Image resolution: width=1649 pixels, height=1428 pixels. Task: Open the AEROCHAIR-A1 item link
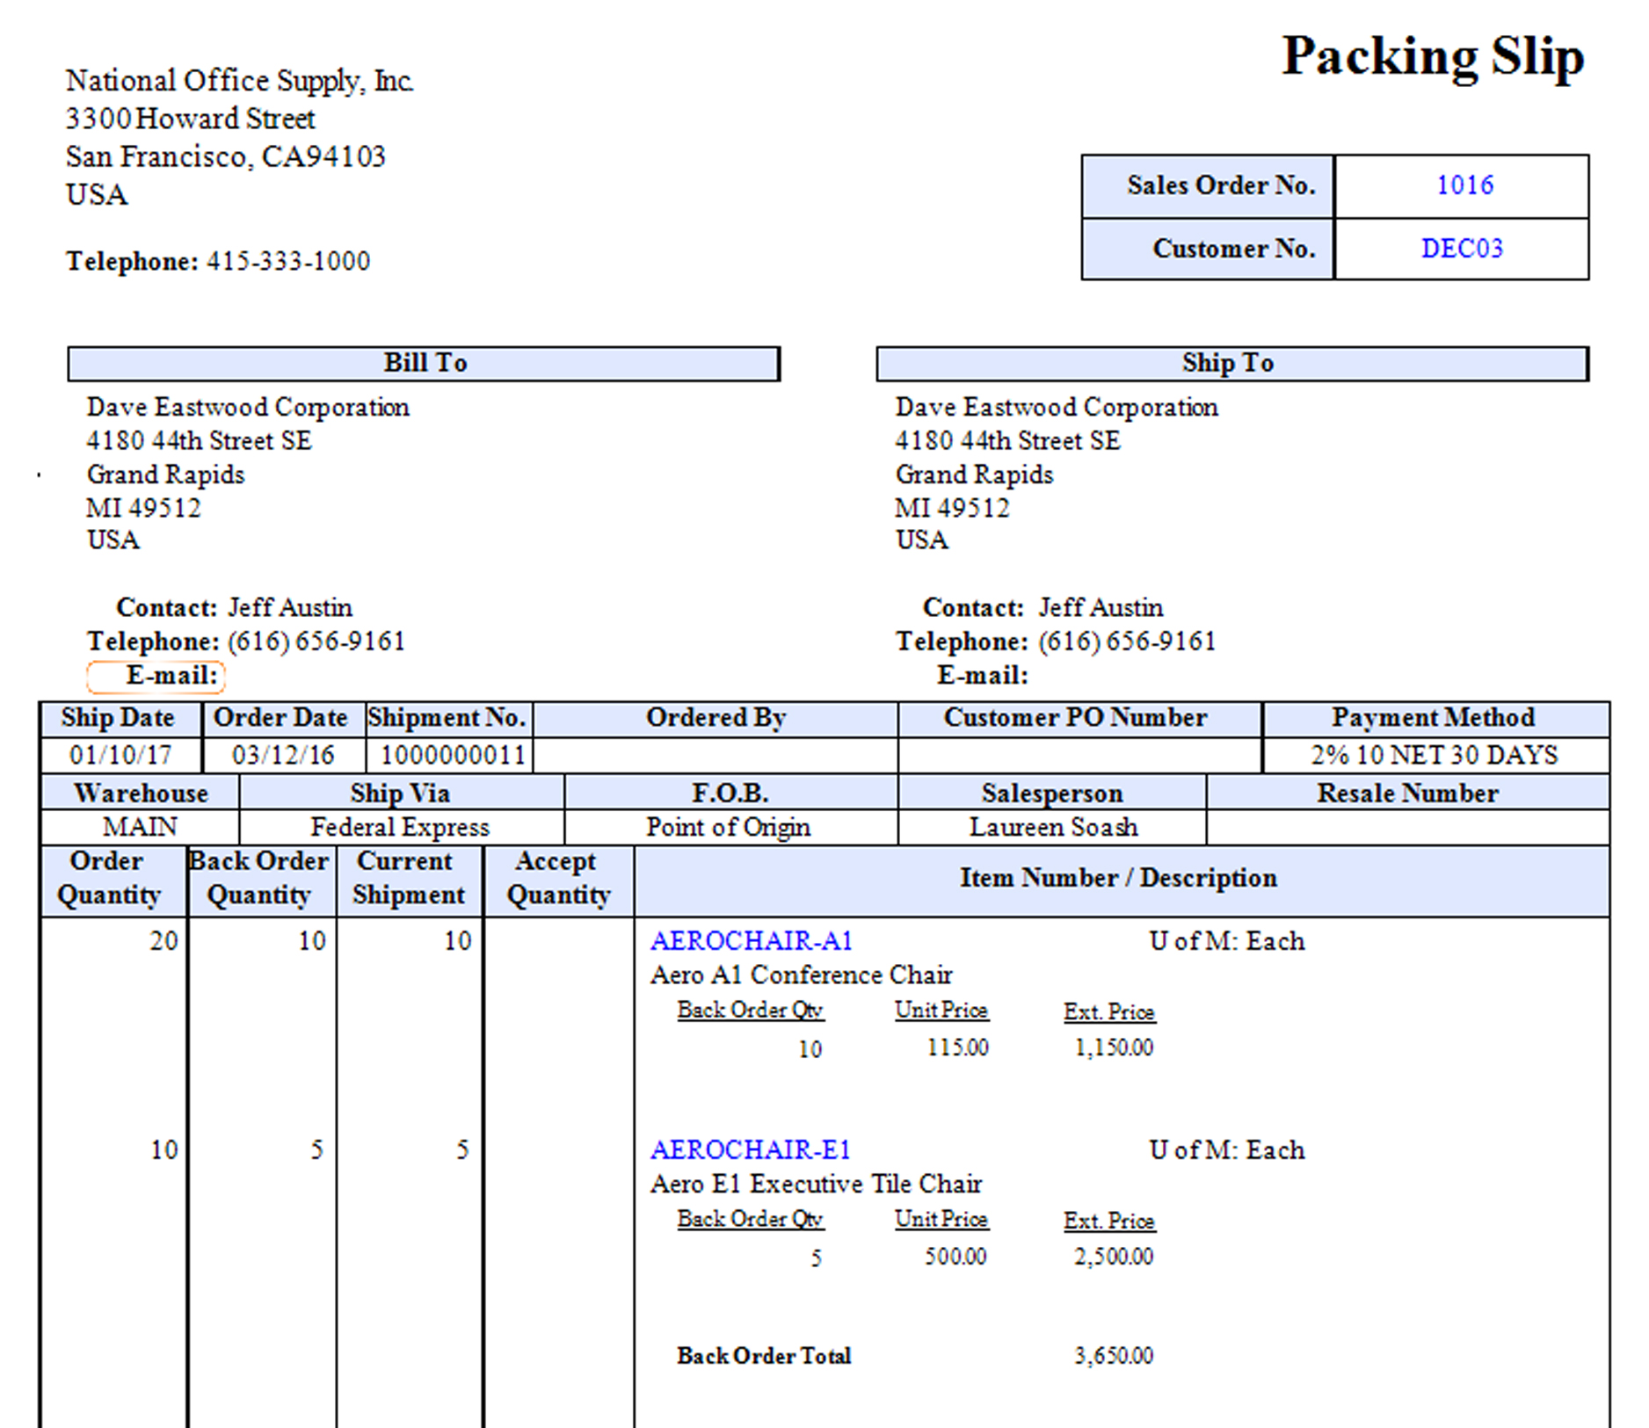click(x=751, y=941)
